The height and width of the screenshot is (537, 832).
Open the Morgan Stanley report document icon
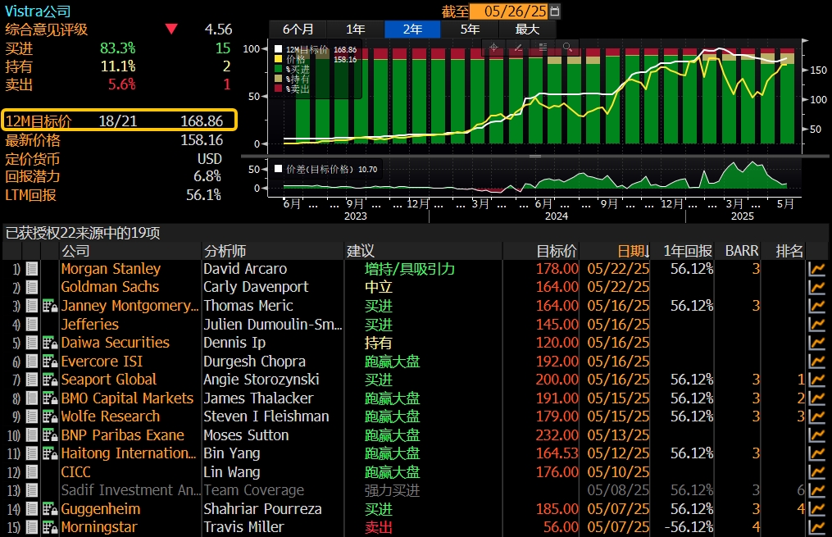tap(32, 269)
